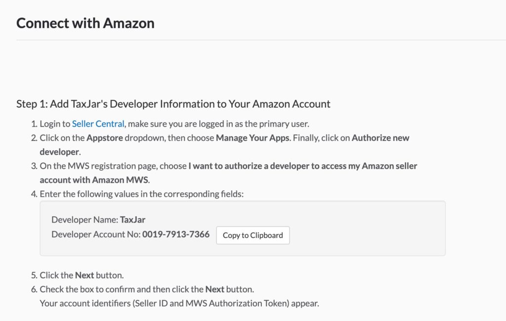Click the bold TaxJar developer name value
The height and width of the screenshot is (321, 506).
tap(132, 220)
